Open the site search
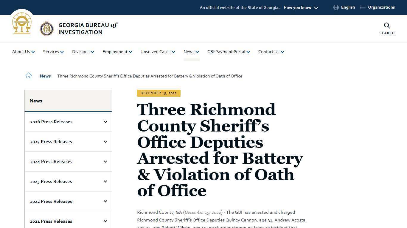Image resolution: width=407 pixels, height=228 pixels. point(386,28)
